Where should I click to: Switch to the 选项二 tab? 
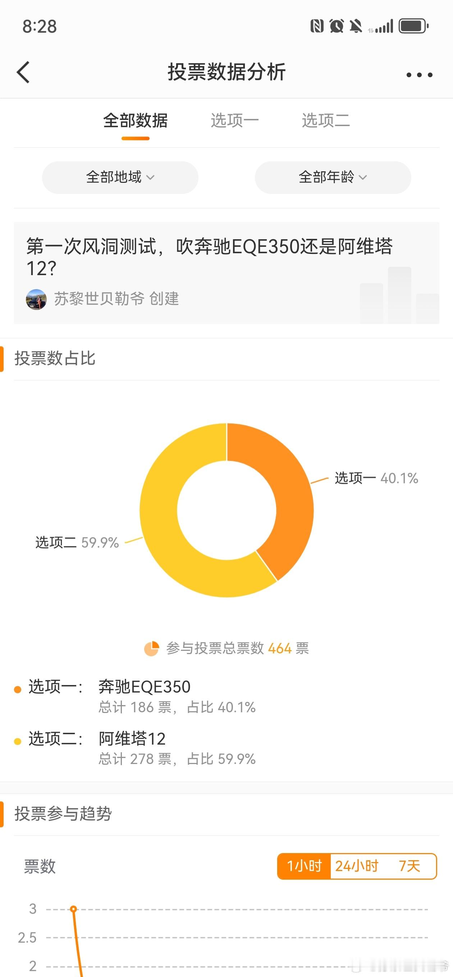pos(326,121)
